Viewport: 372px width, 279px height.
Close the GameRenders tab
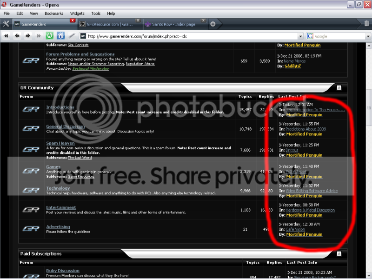point(73,20)
